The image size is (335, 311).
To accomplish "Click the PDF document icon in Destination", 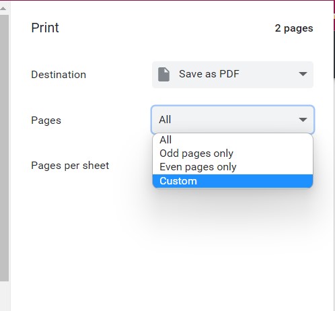I will pos(163,74).
